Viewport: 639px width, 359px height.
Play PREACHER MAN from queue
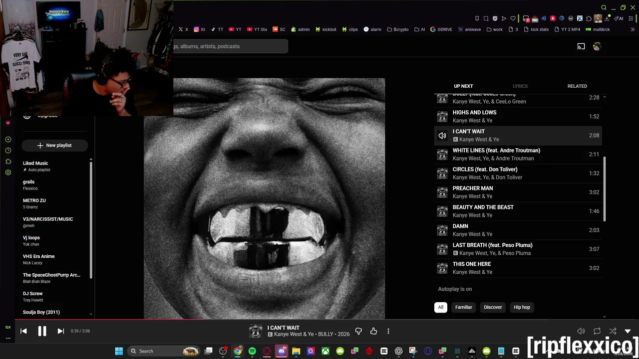[x=518, y=192]
